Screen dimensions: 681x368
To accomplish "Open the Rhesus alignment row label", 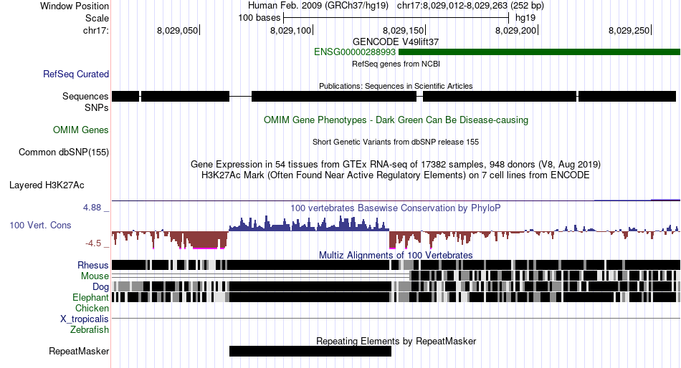I will [x=93, y=265].
